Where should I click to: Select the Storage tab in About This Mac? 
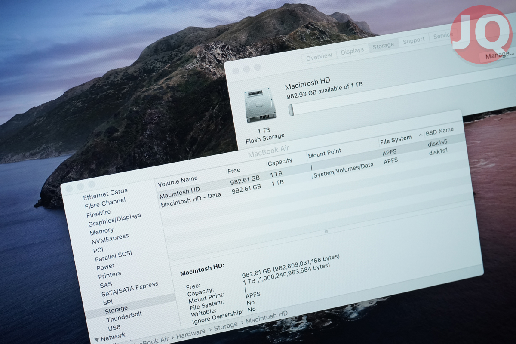[x=383, y=46]
